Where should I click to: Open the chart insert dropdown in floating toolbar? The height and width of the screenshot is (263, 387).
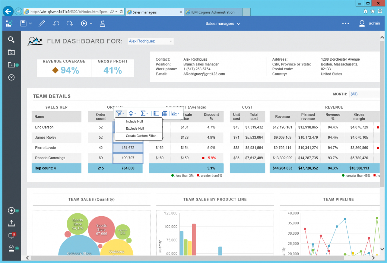click(175, 113)
